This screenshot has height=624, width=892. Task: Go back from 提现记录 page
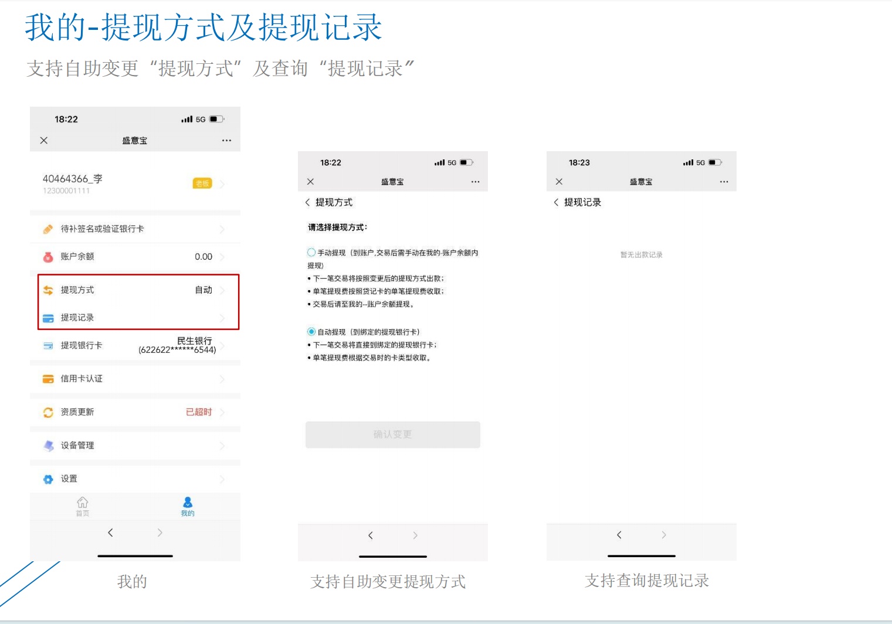556,202
